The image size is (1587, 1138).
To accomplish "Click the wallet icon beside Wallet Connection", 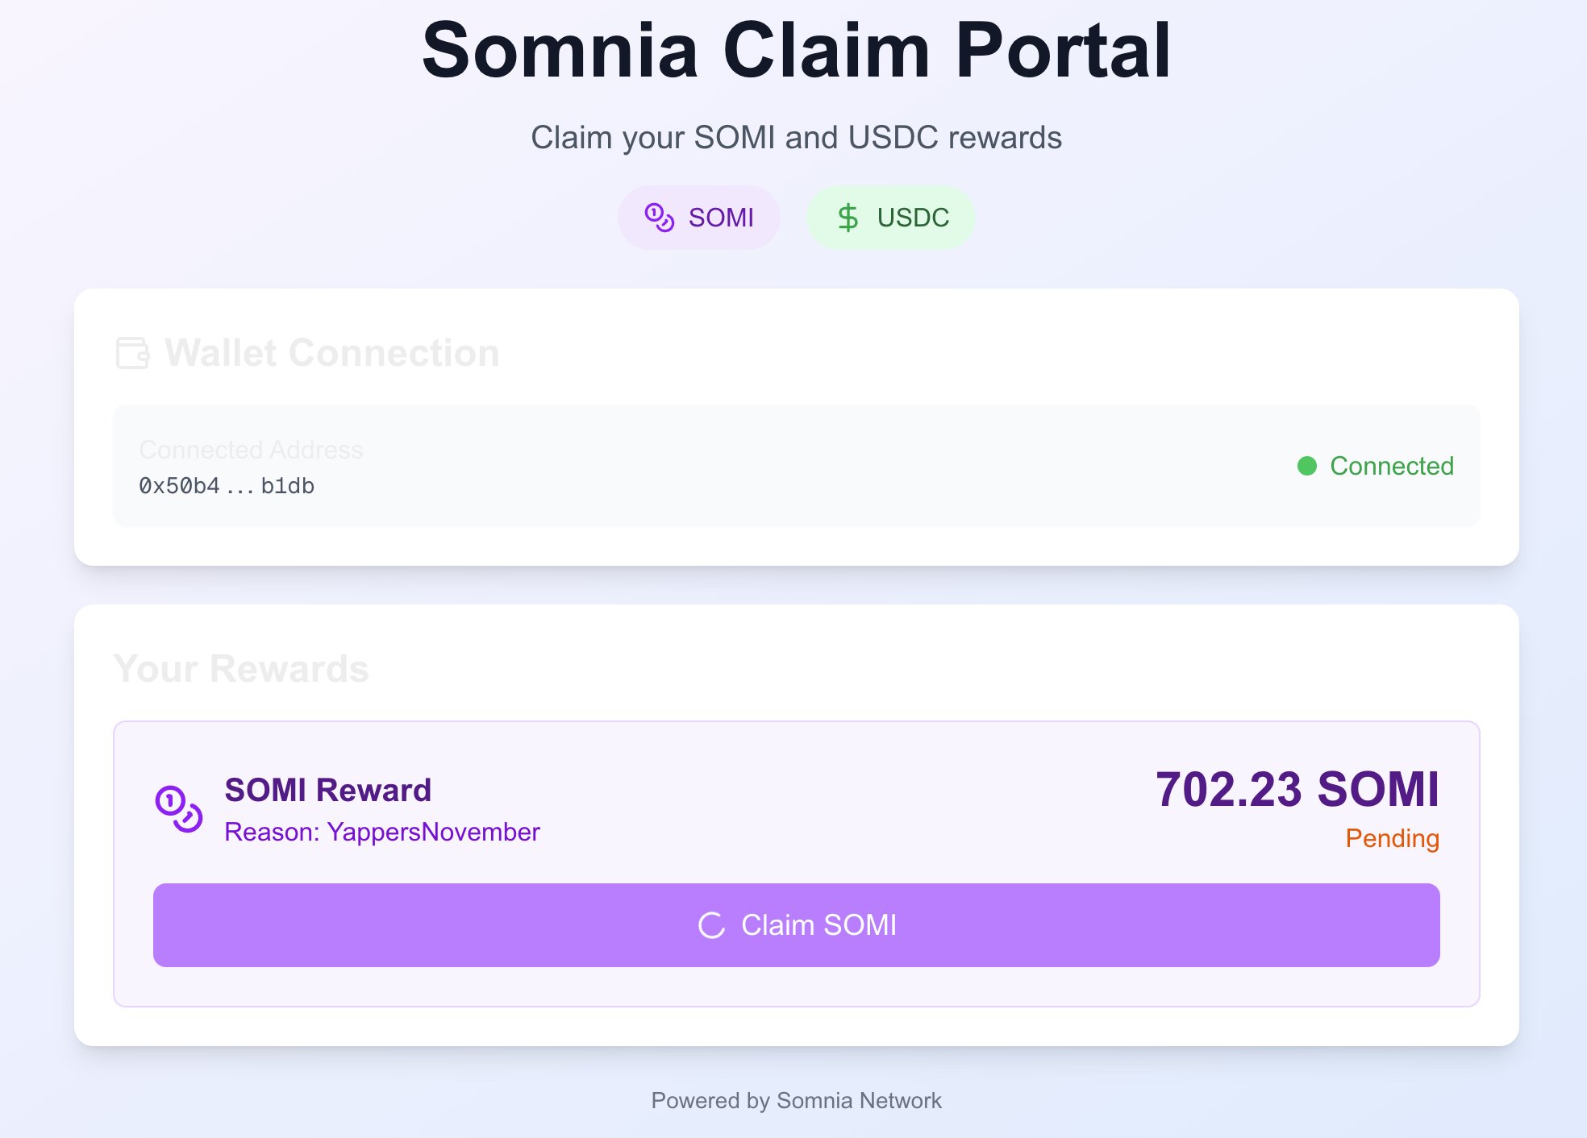I will point(133,353).
